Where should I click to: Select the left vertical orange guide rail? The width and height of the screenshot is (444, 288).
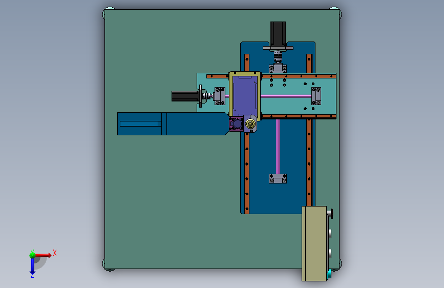[247, 173]
